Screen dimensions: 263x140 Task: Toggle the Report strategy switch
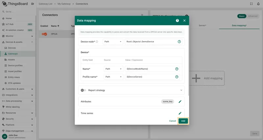click(84, 90)
